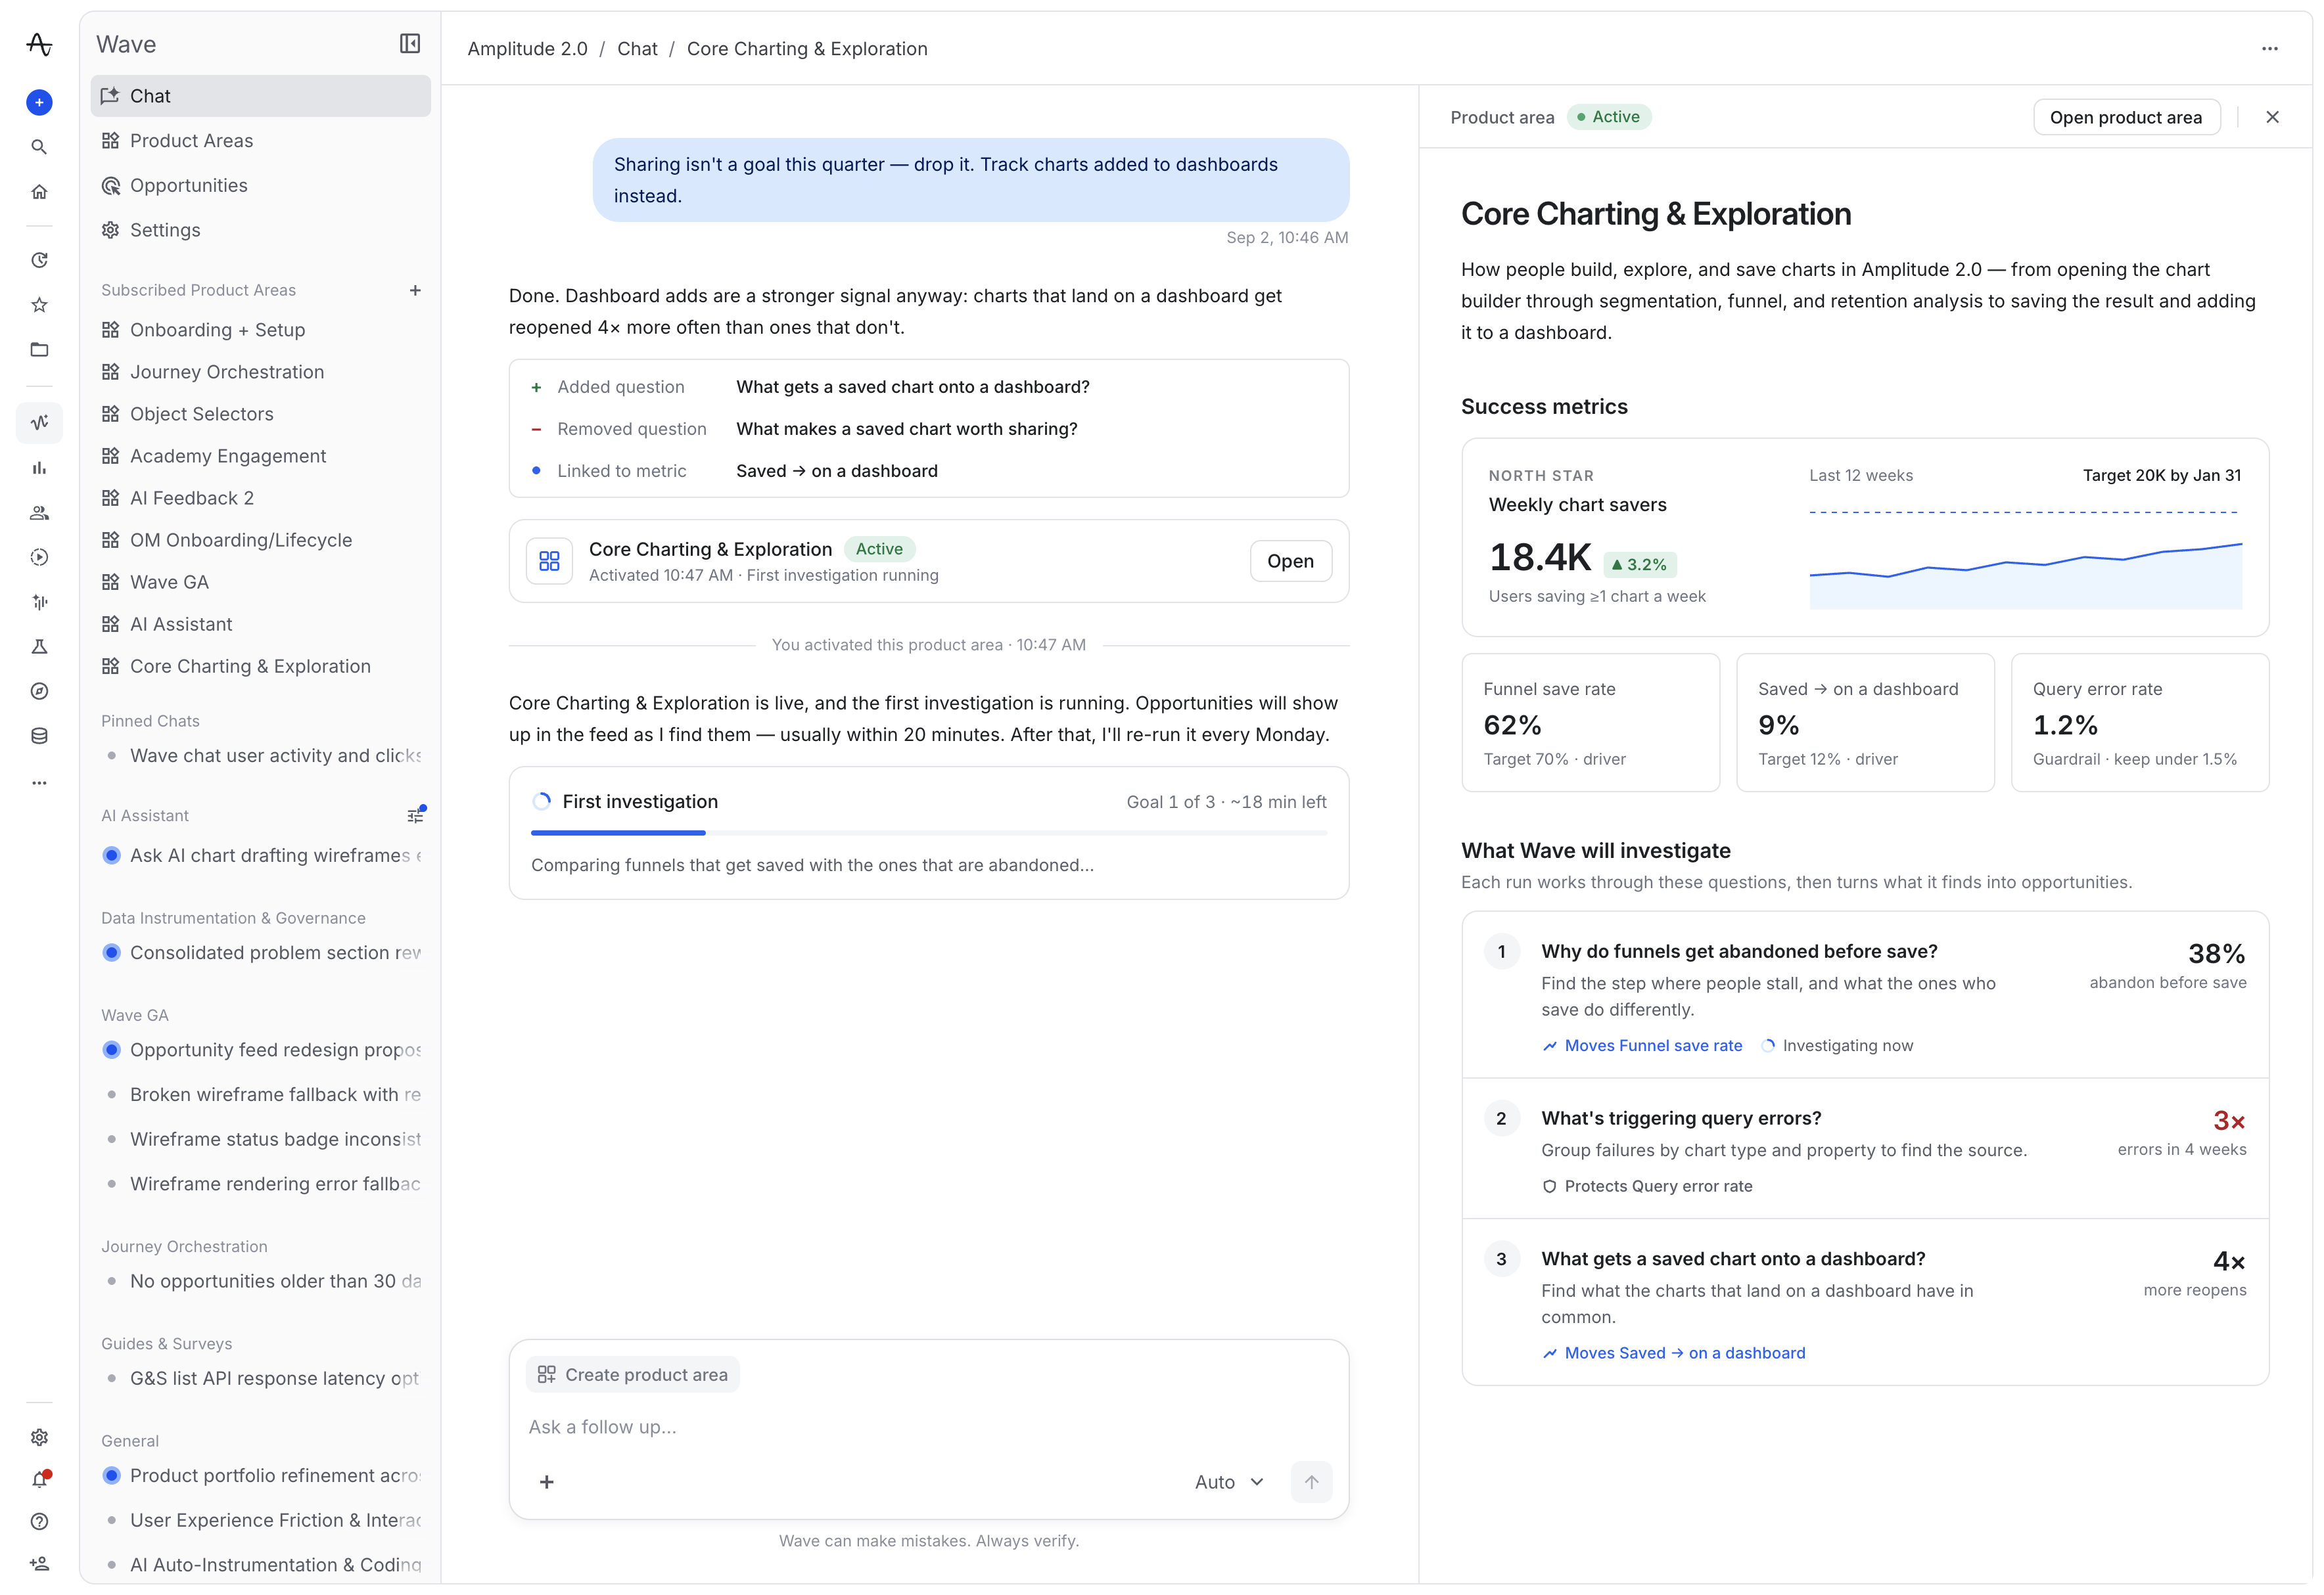The height and width of the screenshot is (1595, 2324).
Task: Select Chat in Wave sidebar
Action: [260, 96]
